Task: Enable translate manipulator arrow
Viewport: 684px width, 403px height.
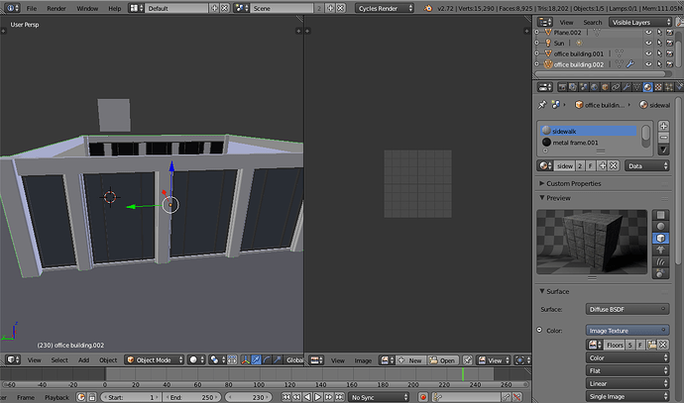Action: [x=256, y=359]
